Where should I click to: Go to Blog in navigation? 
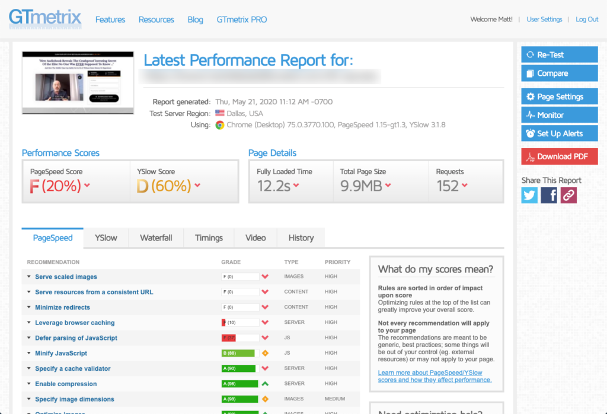[x=195, y=20]
